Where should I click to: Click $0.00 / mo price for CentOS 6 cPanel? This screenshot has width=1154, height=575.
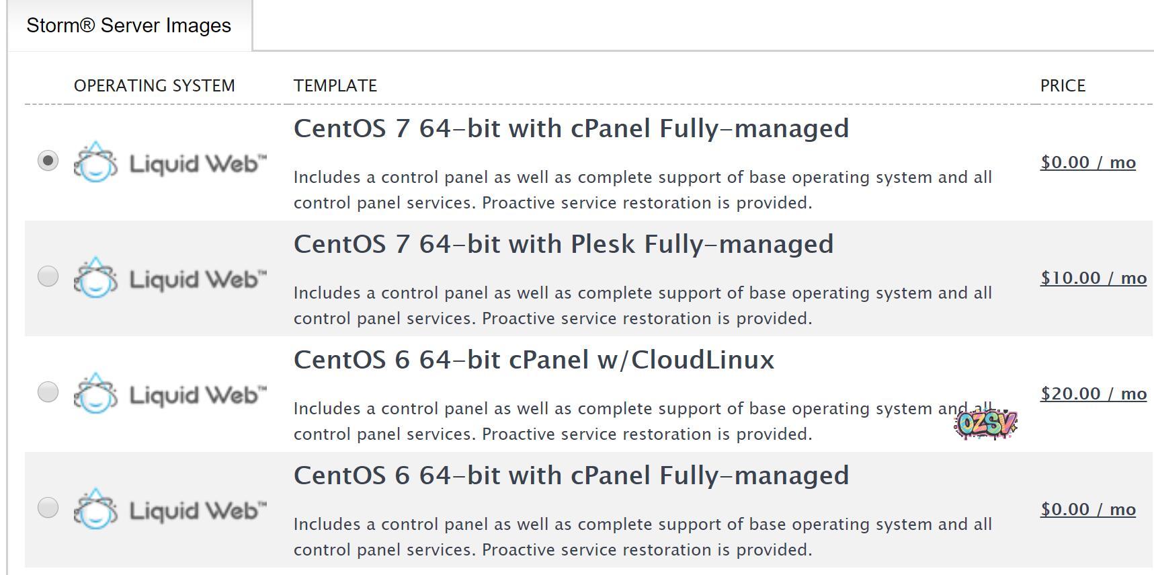click(x=1088, y=510)
